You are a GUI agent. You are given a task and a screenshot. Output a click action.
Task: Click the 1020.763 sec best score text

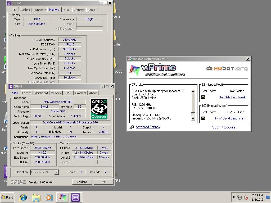coord(235,112)
